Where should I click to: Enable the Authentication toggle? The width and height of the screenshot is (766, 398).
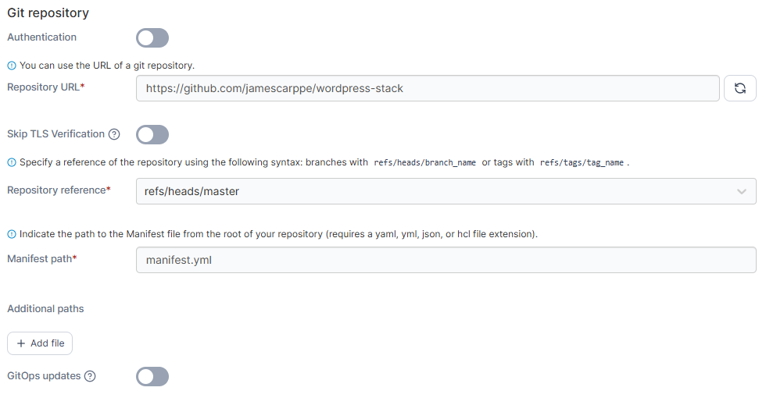tap(152, 37)
